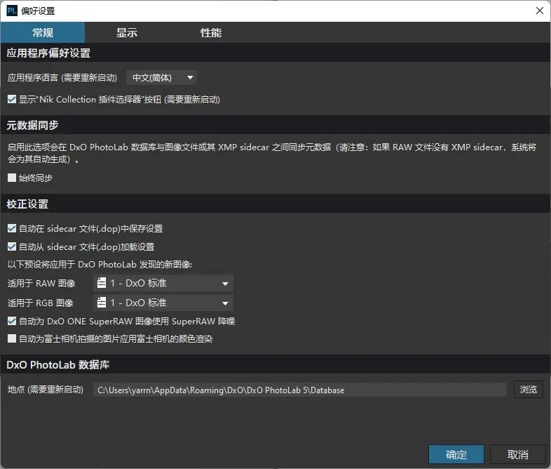Enable the 始终同步 checkbox
The width and height of the screenshot is (551, 469).
pyautogui.click(x=12, y=178)
